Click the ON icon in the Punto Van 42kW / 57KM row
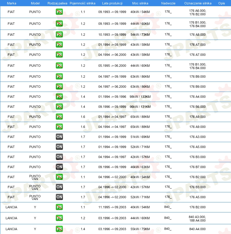 pyautogui.click(x=59, y=187)
